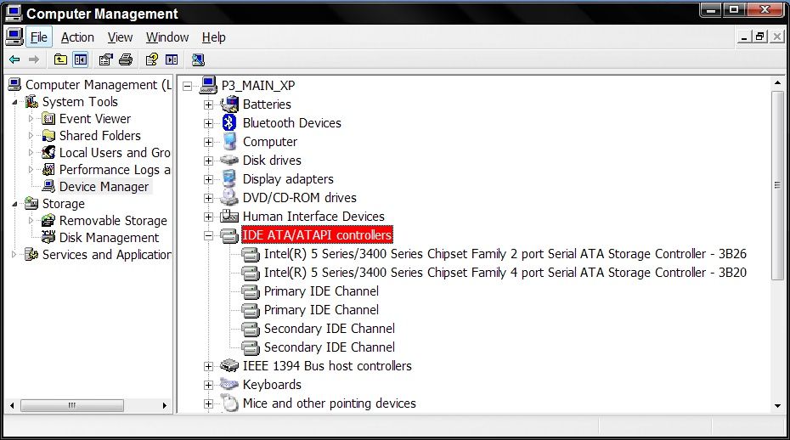The width and height of the screenshot is (790, 440).
Task: Click the Scan for hardware changes icon
Action: 198,60
